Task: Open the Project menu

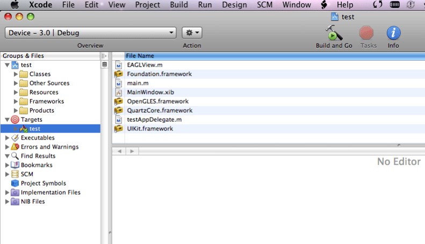Action: tap(147, 5)
